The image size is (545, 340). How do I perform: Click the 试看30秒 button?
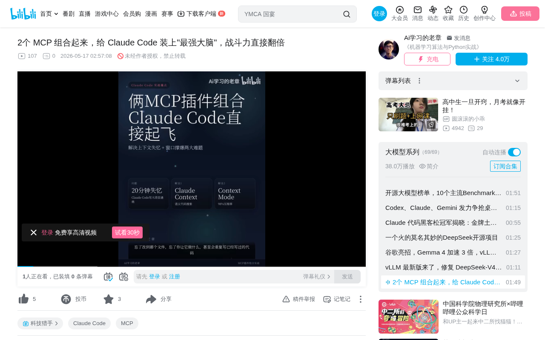127,232
